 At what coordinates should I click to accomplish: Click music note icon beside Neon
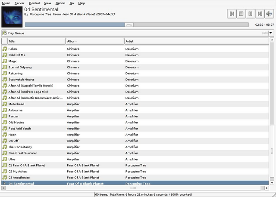click(x=5, y=135)
